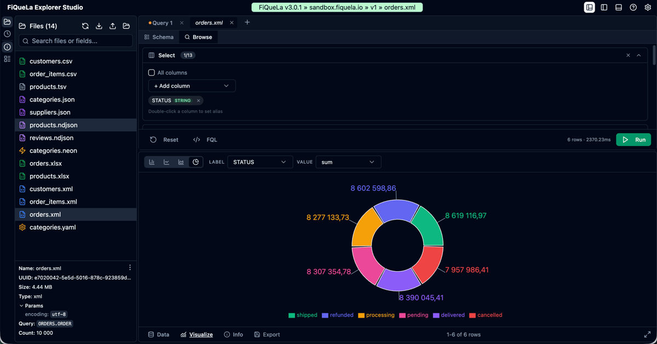Open the history clock sidebar icon
Image resolution: width=657 pixels, height=344 pixels.
pyautogui.click(x=7, y=34)
